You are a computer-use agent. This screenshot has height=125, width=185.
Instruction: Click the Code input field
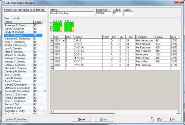click(128, 13)
